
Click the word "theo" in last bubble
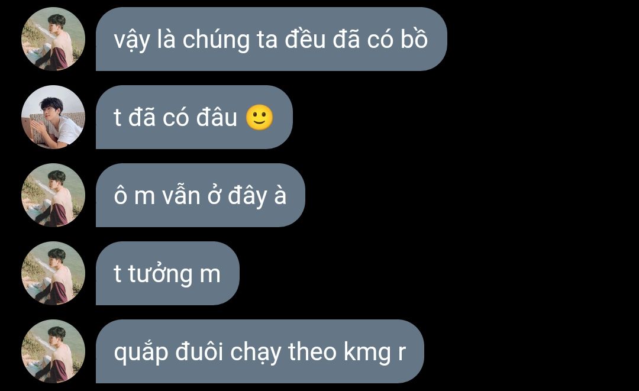312,352
